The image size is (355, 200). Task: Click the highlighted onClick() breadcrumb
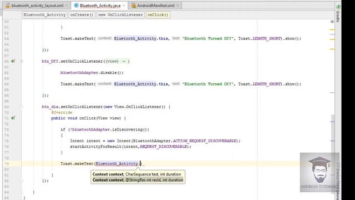coord(158,15)
